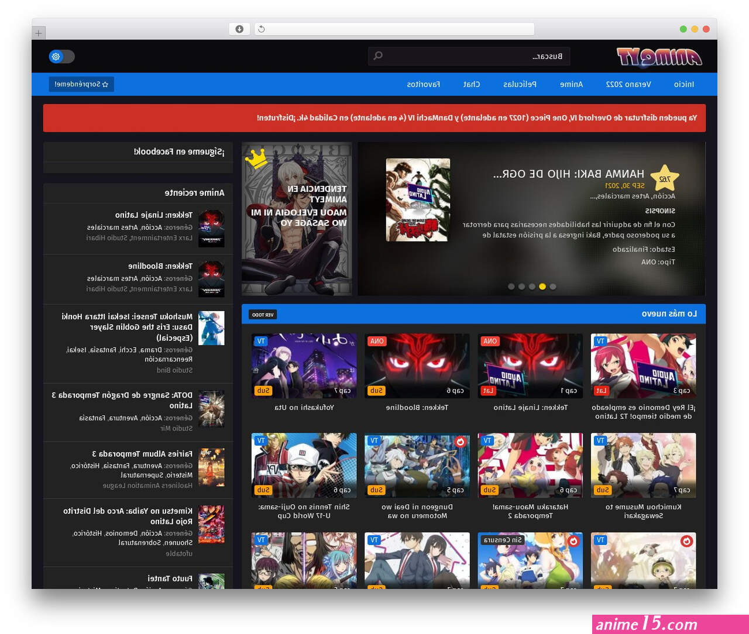Open the Yofukashi no Uta episode thumbnail

[x=304, y=366]
